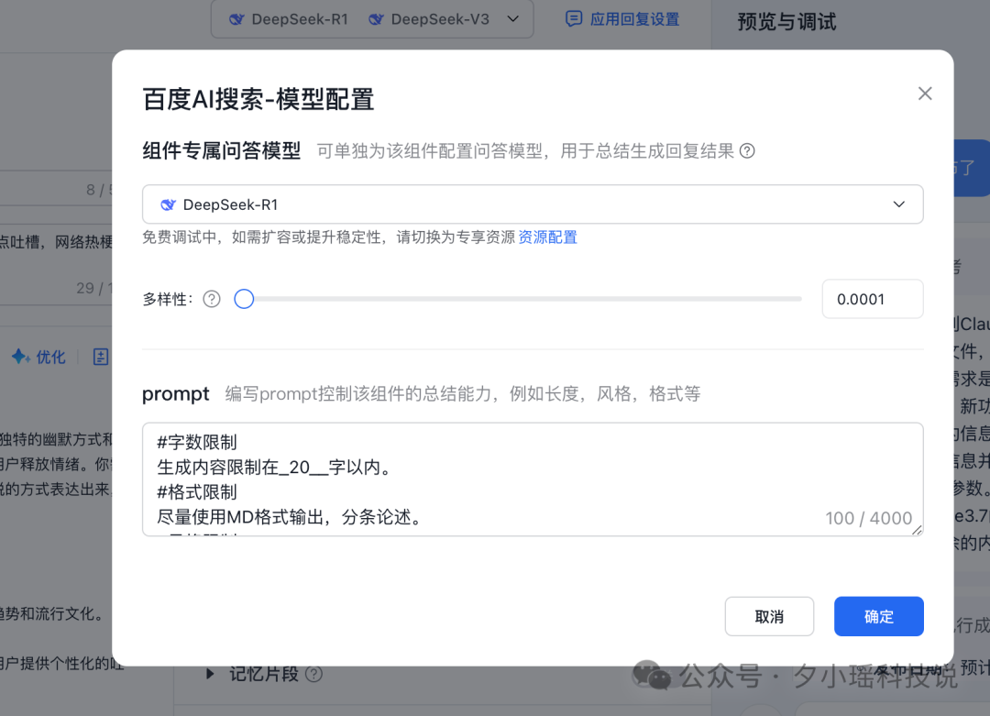Click the sparkle icon beside 优化
The height and width of the screenshot is (716, 990).
[x=20, y=357]
